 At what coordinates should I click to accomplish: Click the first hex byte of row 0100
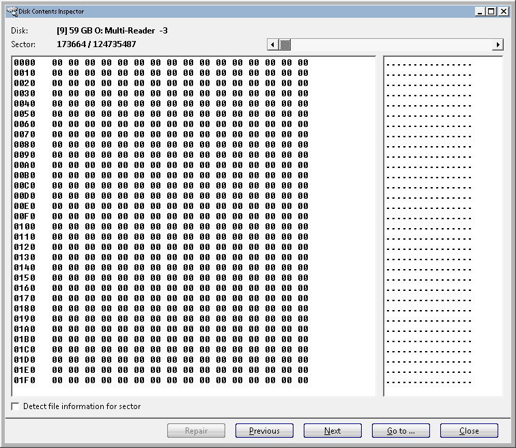(x=57, y=227)
